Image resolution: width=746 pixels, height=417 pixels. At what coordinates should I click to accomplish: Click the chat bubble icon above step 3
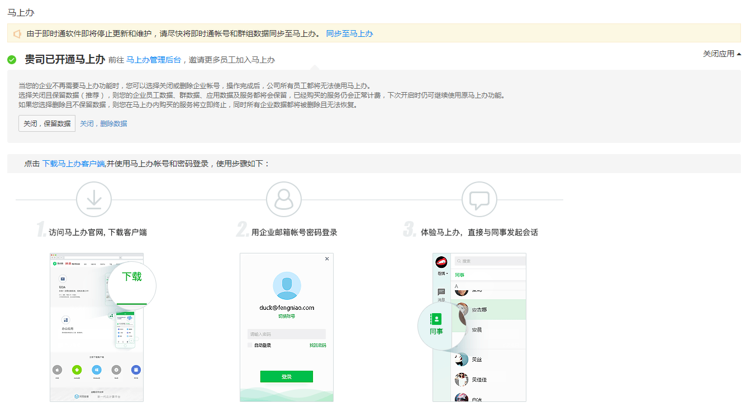pos(479,199)
